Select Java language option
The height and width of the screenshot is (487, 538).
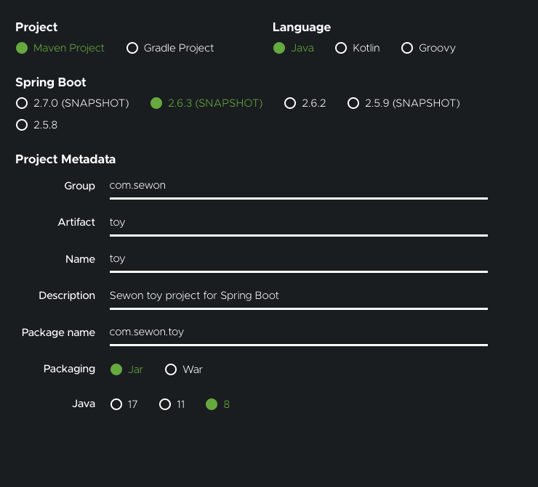pos(278,48)
